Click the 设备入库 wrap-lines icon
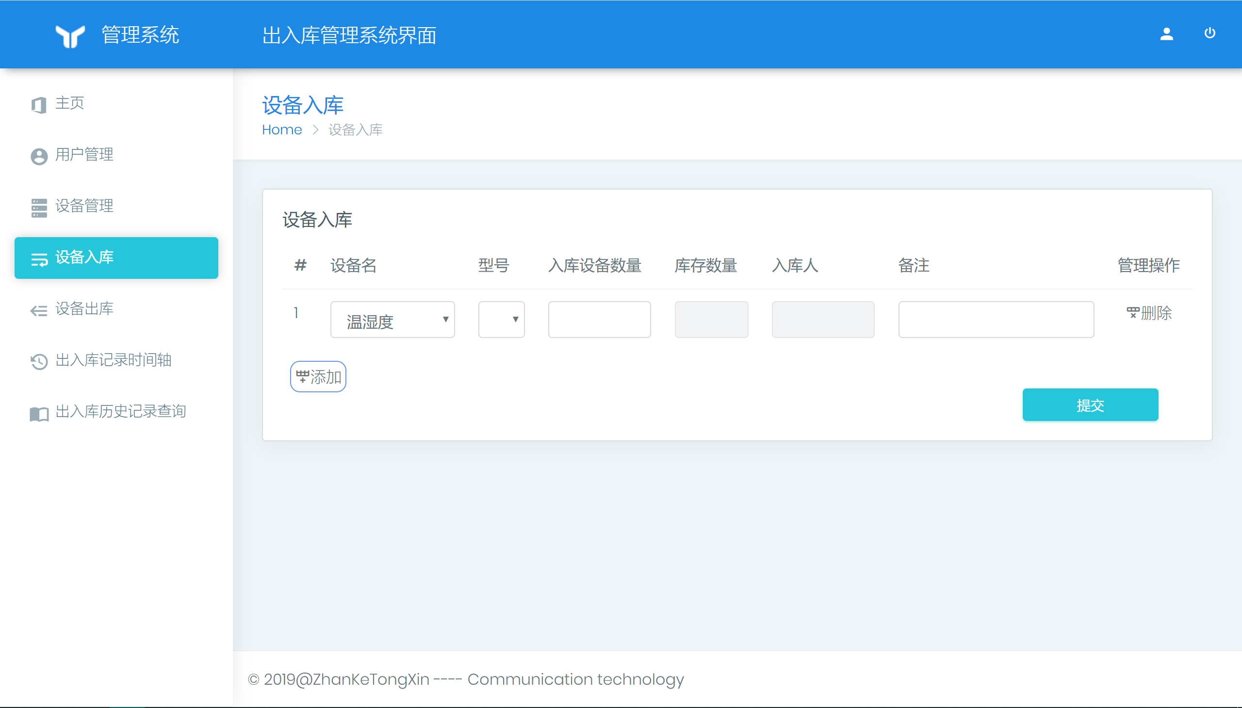 pyautogui.click(x=39, y=259)
